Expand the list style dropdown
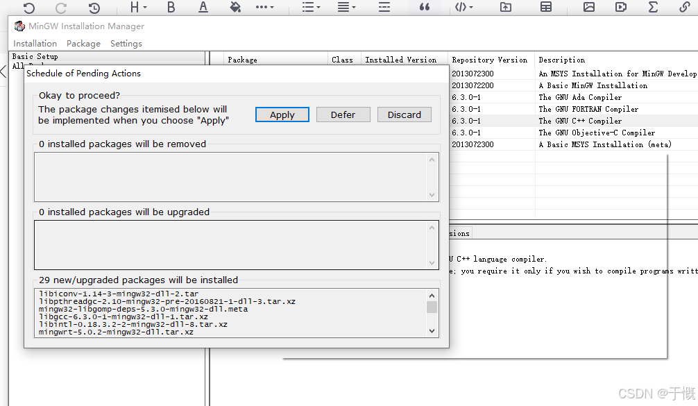 click(311, 8)
